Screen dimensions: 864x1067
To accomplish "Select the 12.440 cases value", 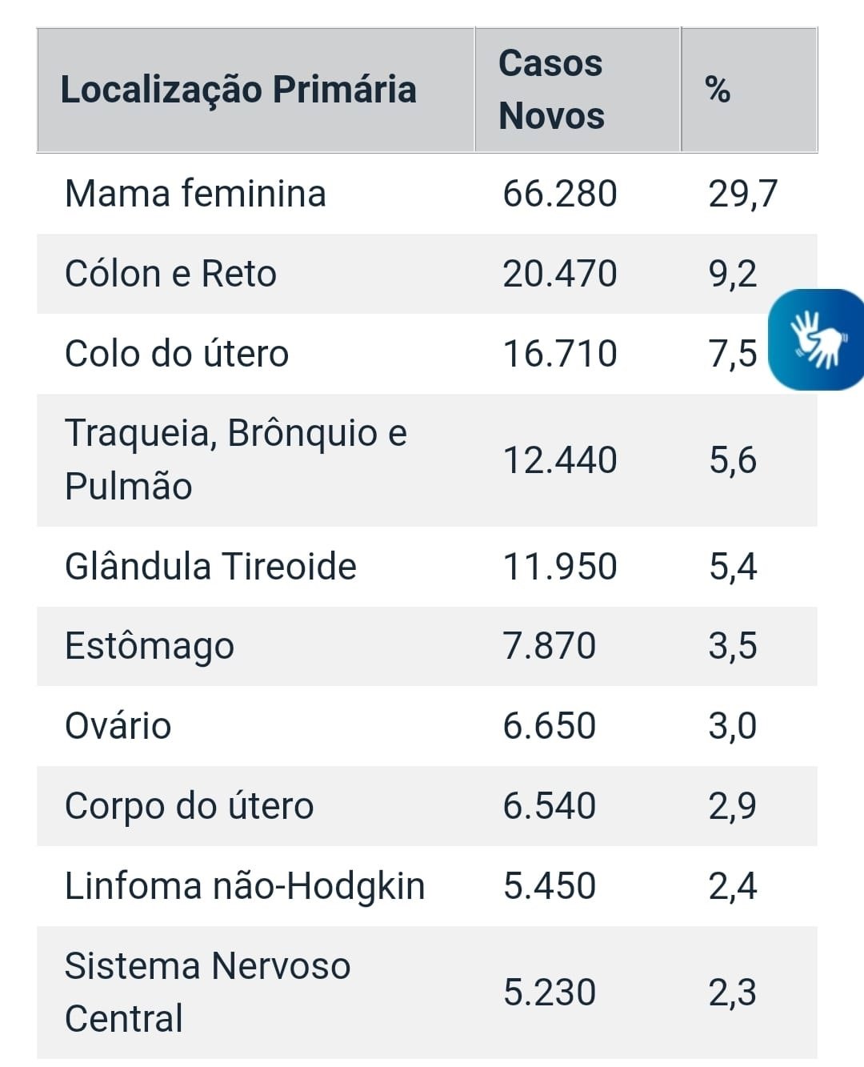I will click(559, 460).
